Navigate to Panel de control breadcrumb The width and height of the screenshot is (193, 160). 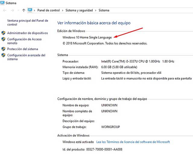pyautogui.click(x=49, y=10)
